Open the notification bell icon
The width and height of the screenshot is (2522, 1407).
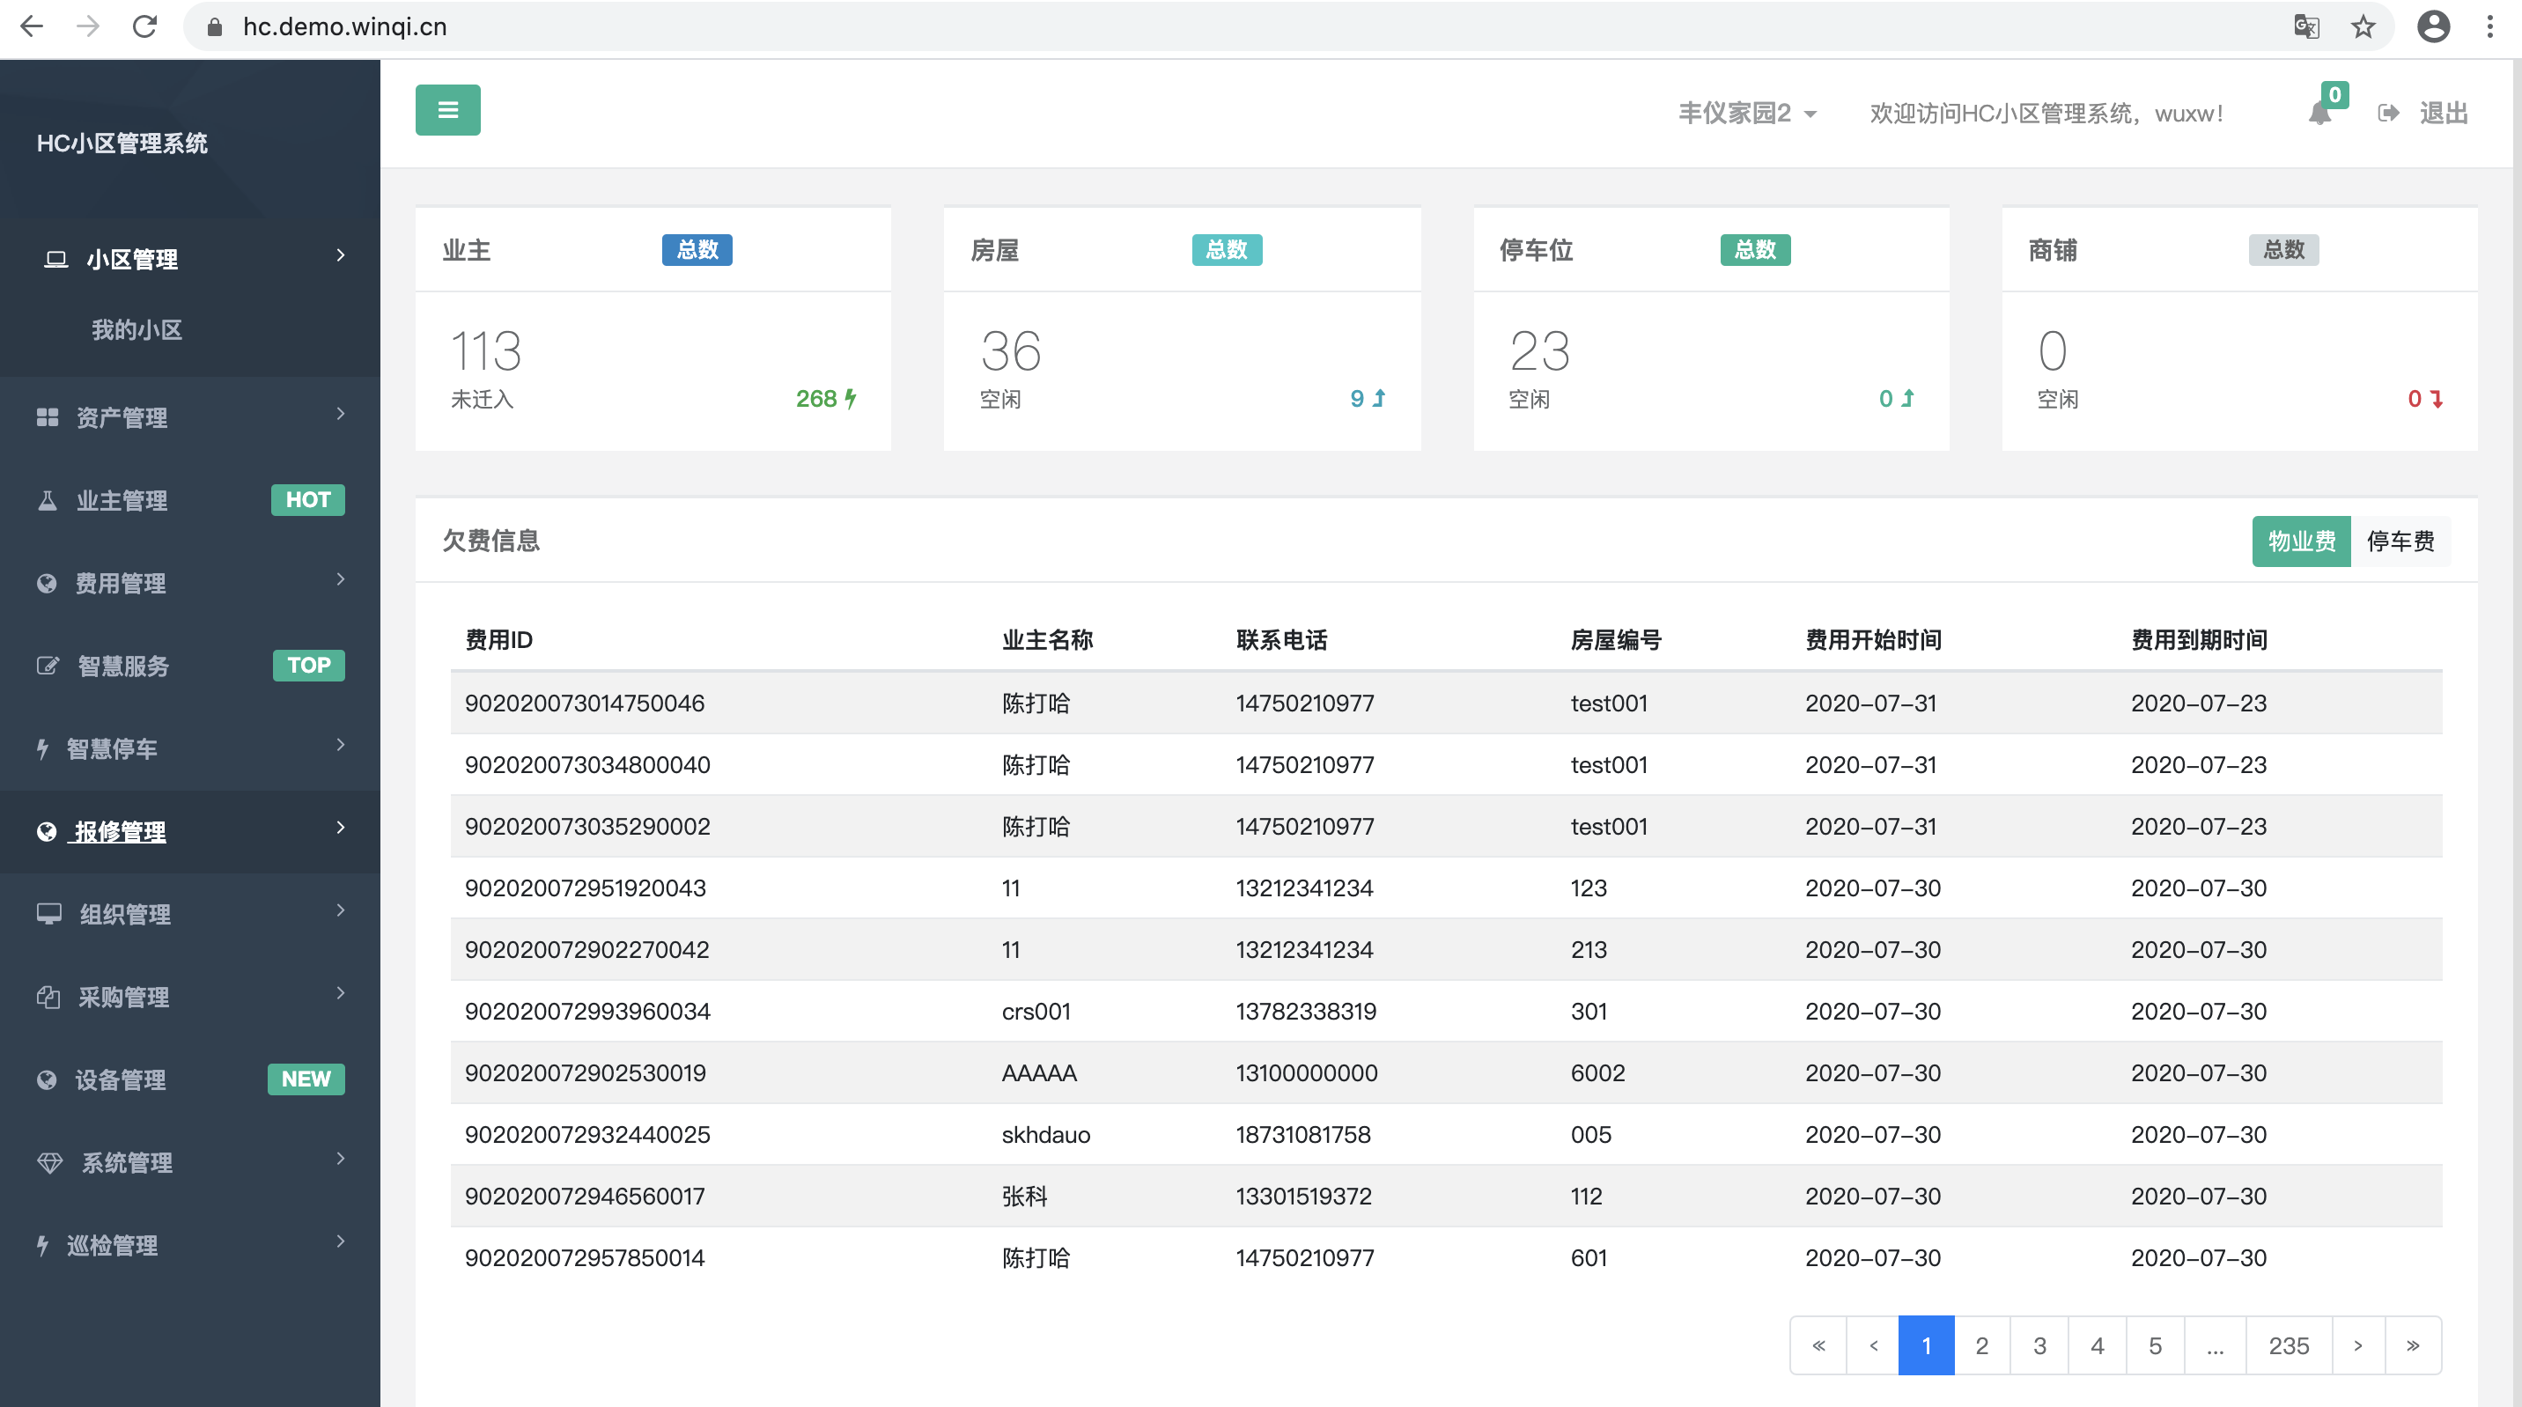point(2319,114)
